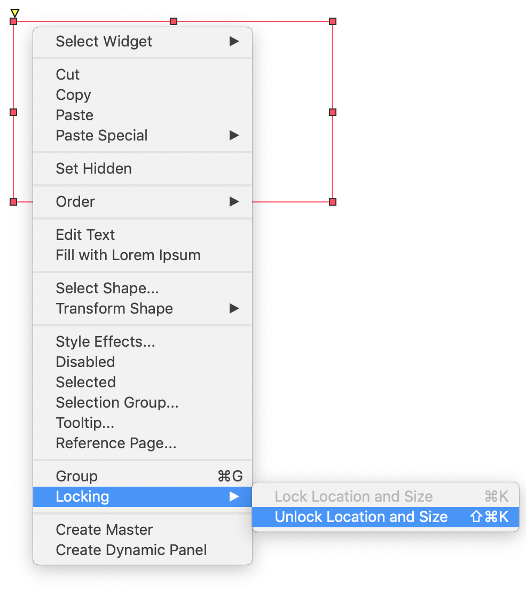
Task: Group the widgets via Group item
Action: pos(77,477)
